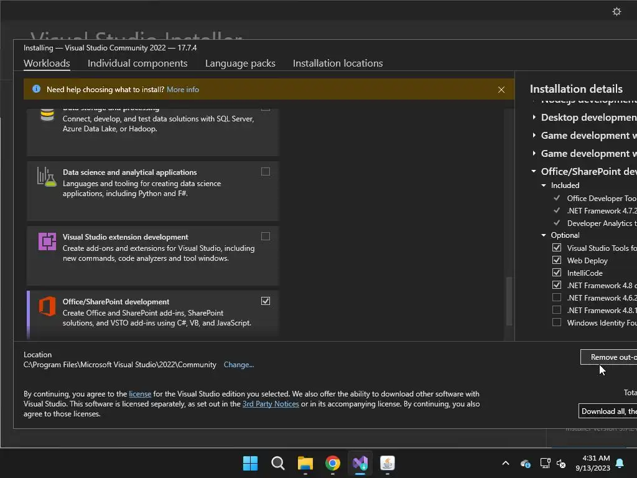Image resolution: width=637 pixels, height=478 pixels.
Task: Click the blue info icon in banner
Action: 36,89
